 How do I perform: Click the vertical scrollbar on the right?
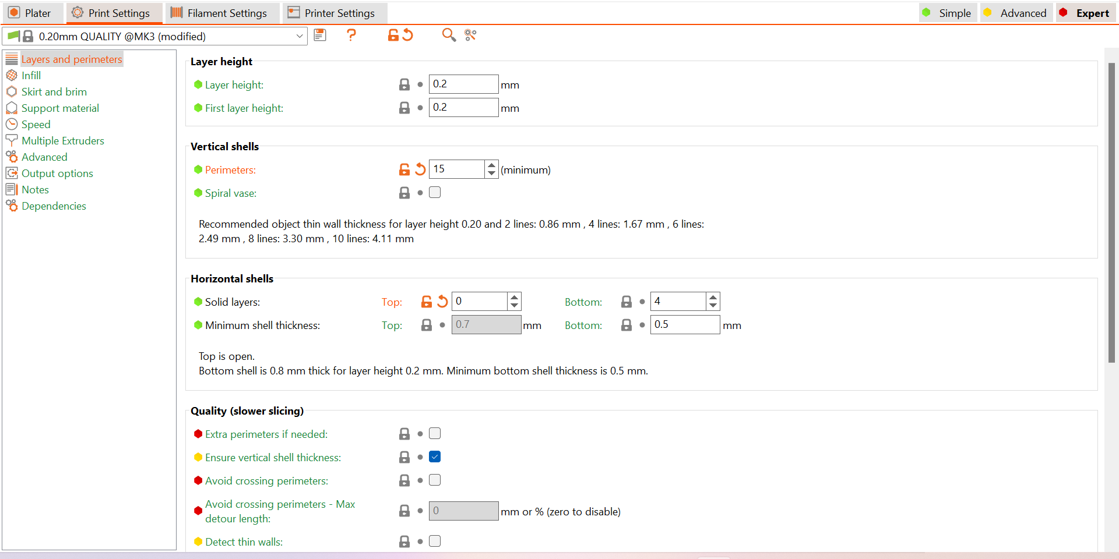click(x=1111, y=213)
